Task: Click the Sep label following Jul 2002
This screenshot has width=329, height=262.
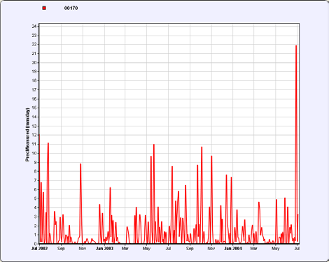Action: tap(61, 249)
